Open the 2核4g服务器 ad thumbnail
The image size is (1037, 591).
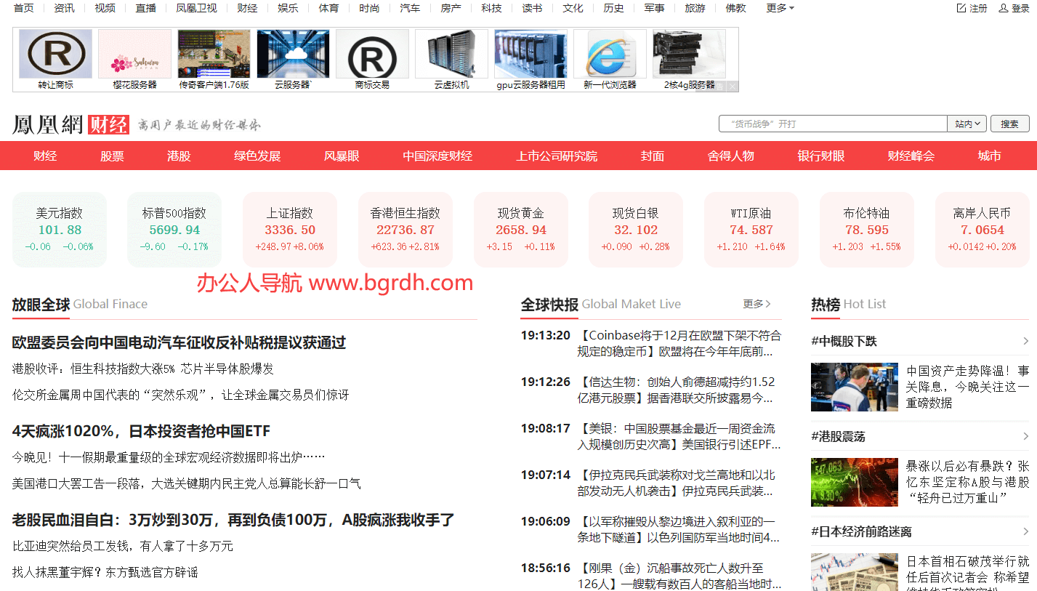pyautogui.click(x=689, y=54)
